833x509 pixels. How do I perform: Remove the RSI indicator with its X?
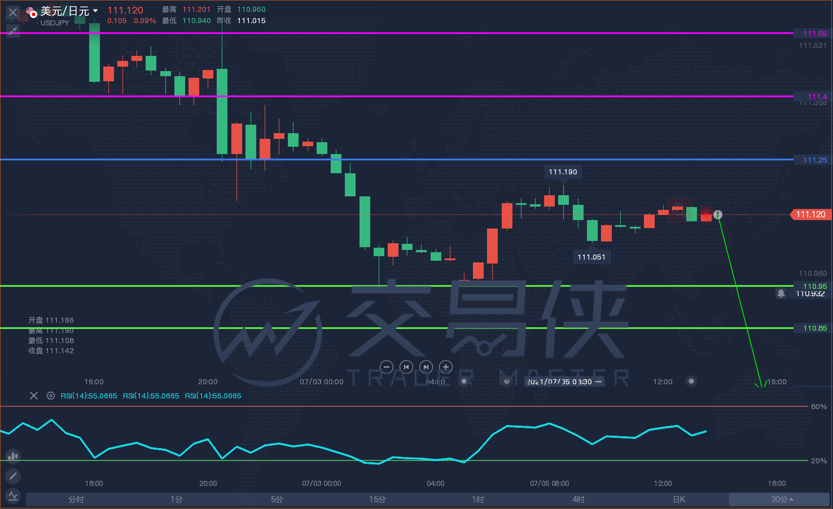tap(34, 396)
